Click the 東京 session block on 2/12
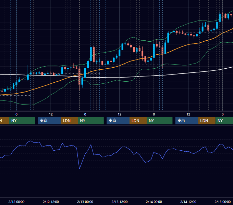 click(49, 121)
